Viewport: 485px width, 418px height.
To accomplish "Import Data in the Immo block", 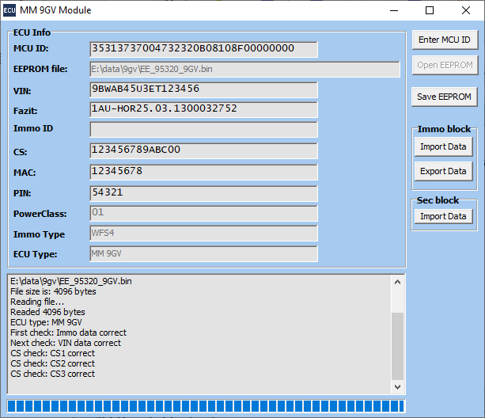I will [x=443, y=146].
